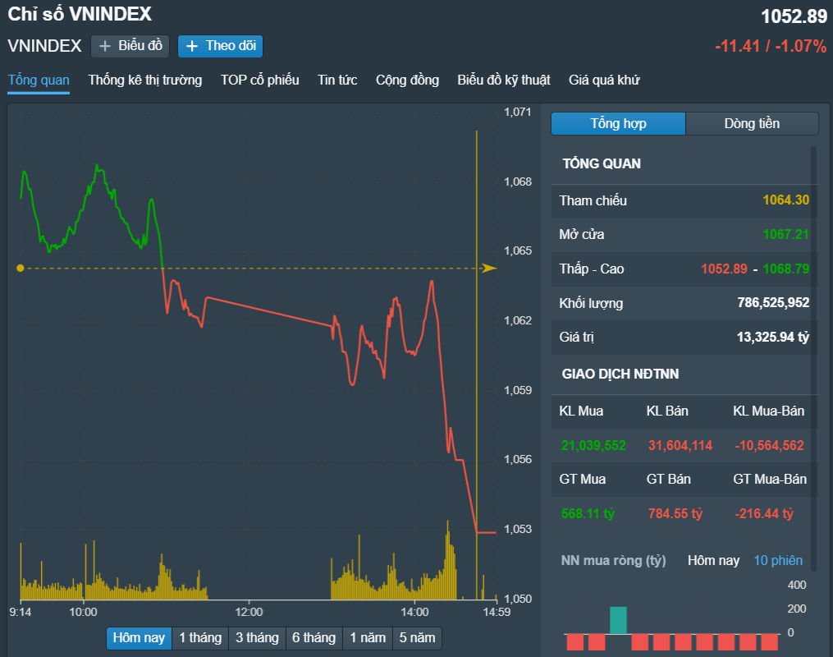Select 6 tháng chart range

(x=314, y=638)
